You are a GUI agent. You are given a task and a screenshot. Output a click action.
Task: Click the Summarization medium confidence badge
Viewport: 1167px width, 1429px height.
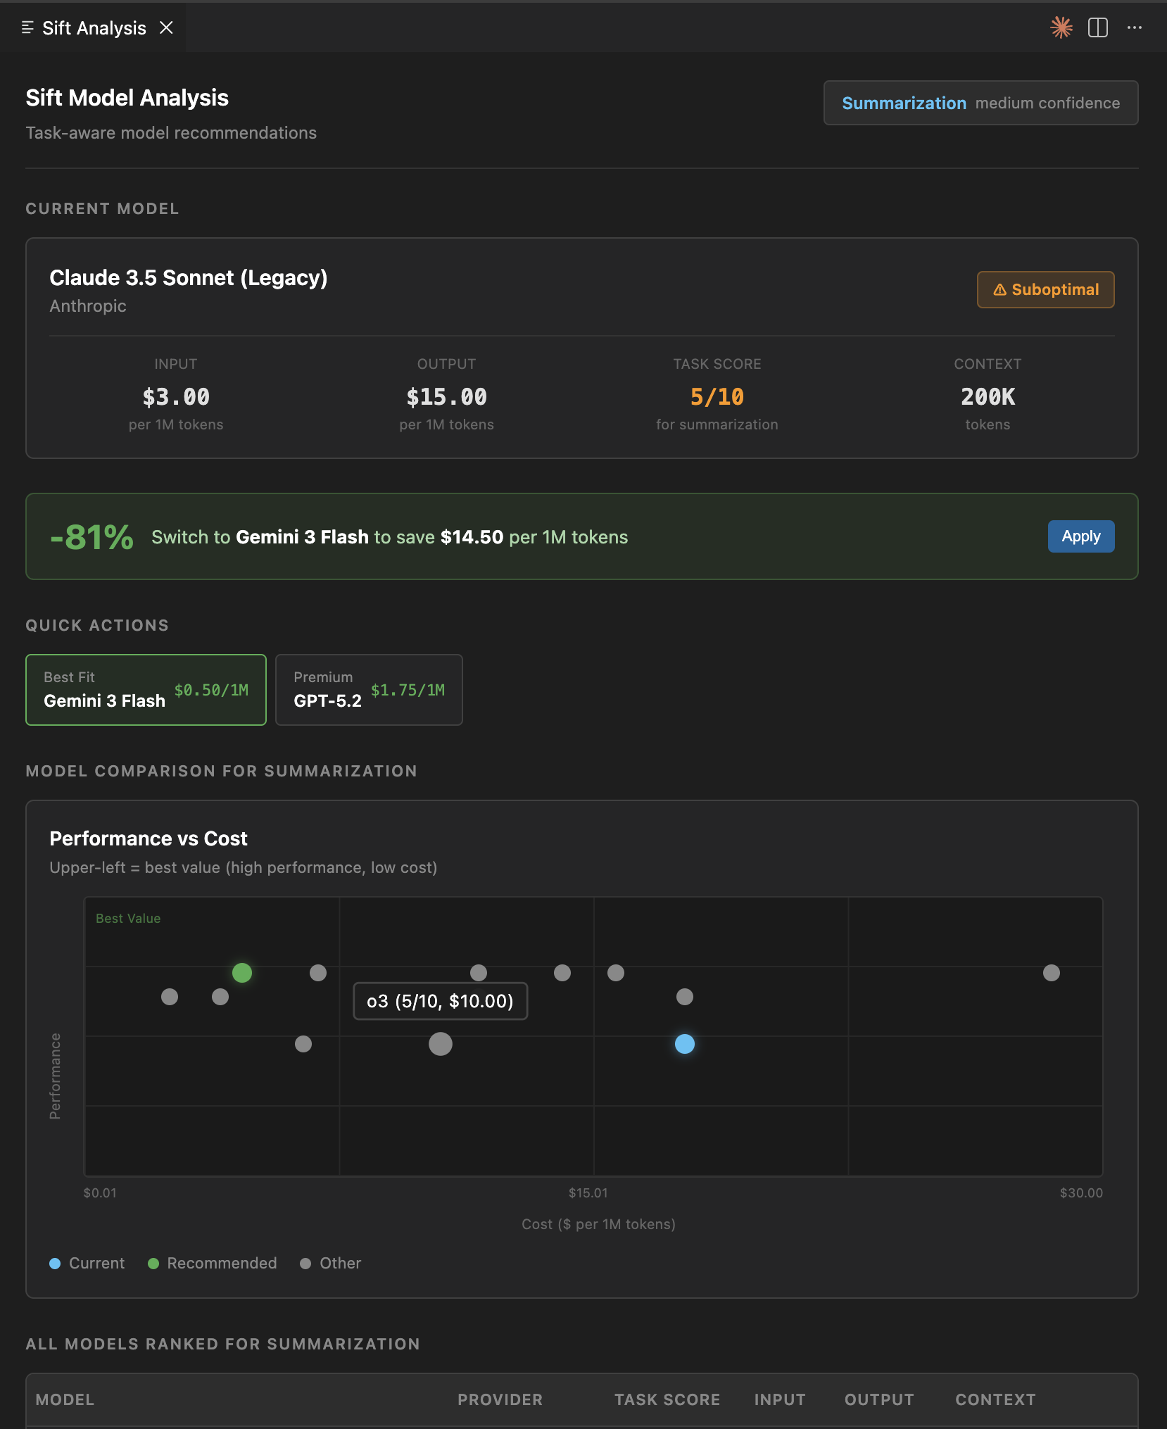click(x=980, y=103)
